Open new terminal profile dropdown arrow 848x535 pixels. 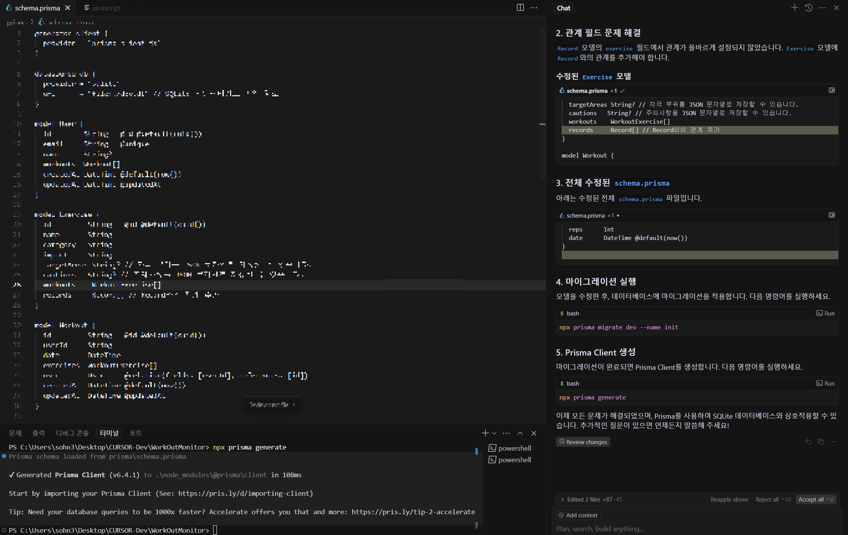[x=494, y=433]
